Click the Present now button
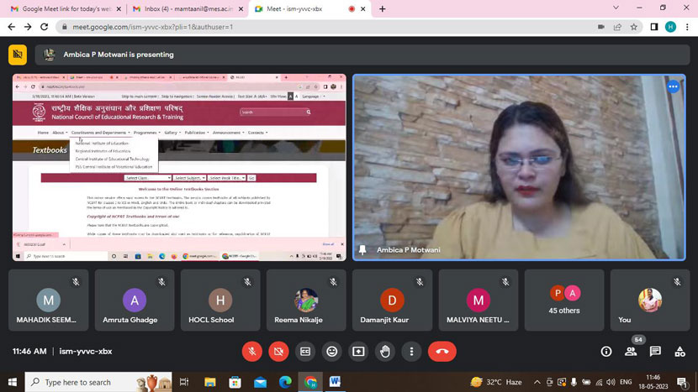 (x=358, y=352)
